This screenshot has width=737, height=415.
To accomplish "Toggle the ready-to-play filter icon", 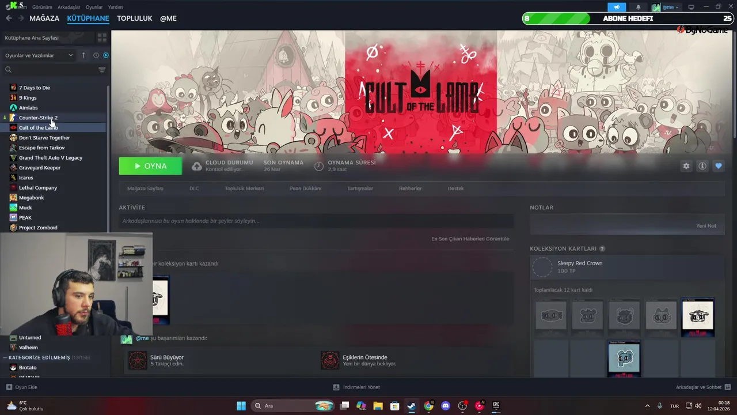I will [105, 55].
